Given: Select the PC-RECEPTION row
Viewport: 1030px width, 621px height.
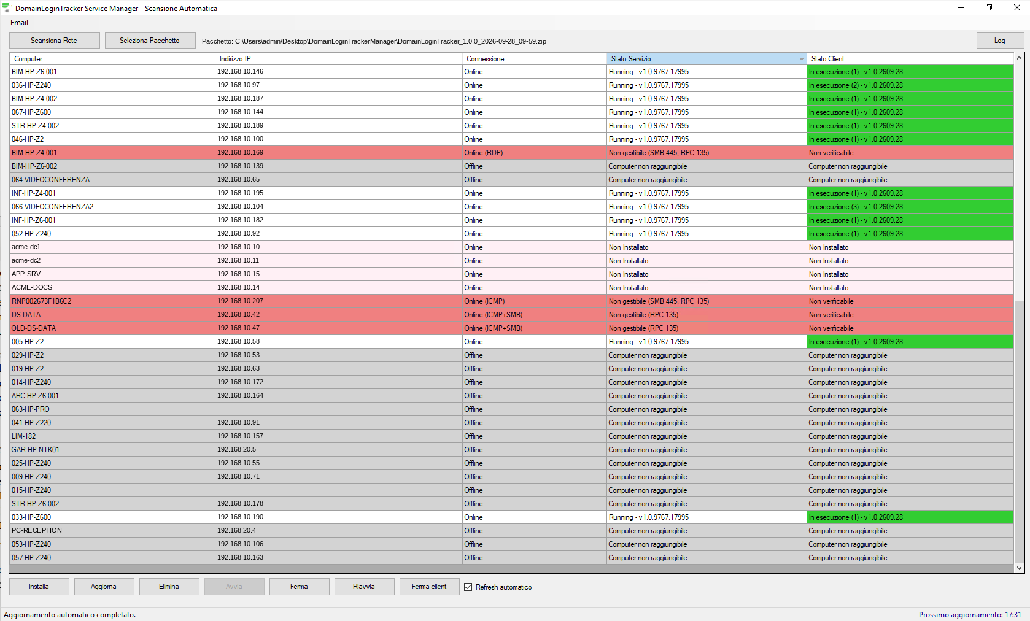Looking at the screenshot, I should [511, 531].
